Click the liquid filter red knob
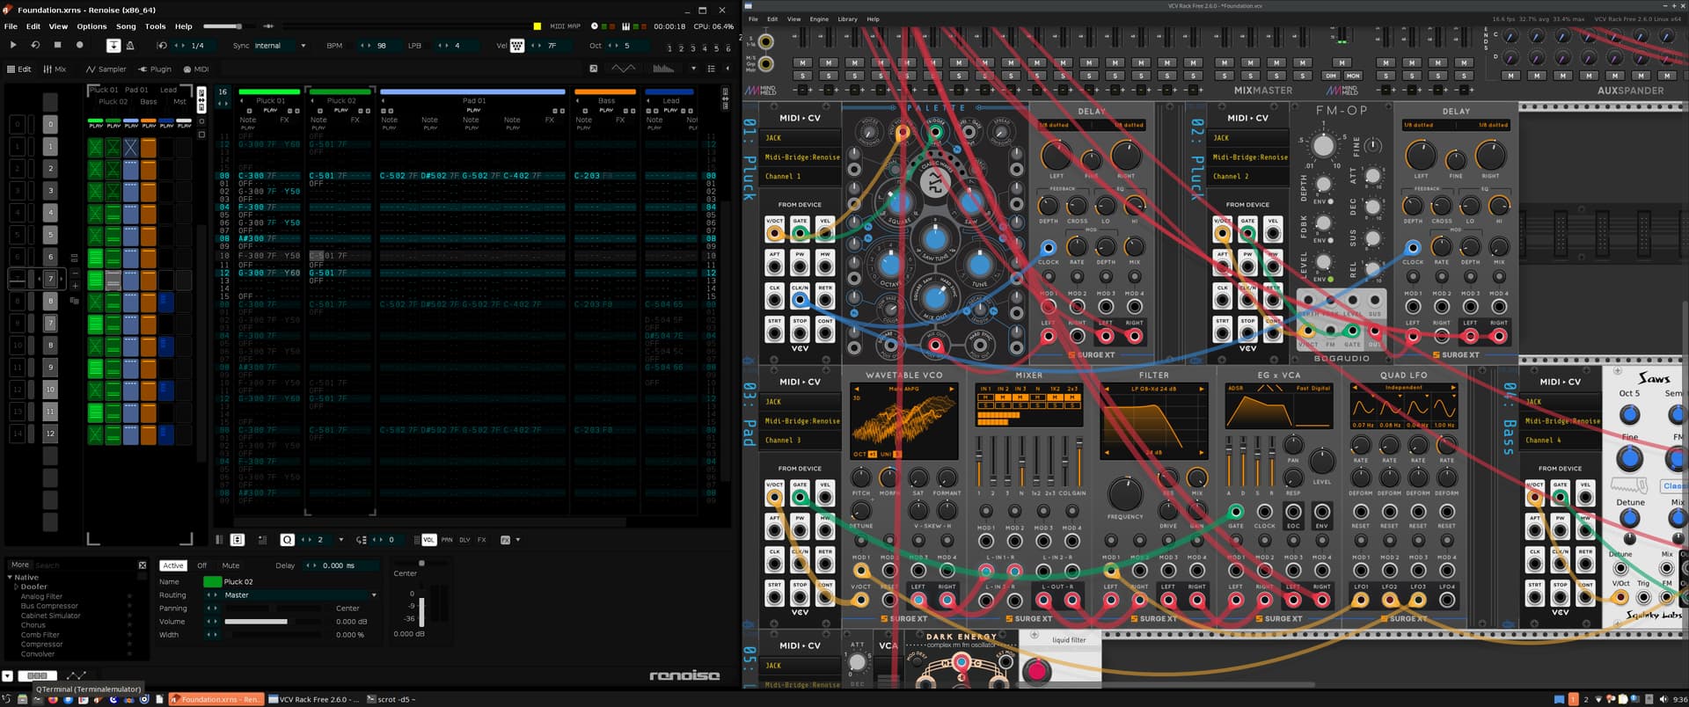 pos(1036,671)
